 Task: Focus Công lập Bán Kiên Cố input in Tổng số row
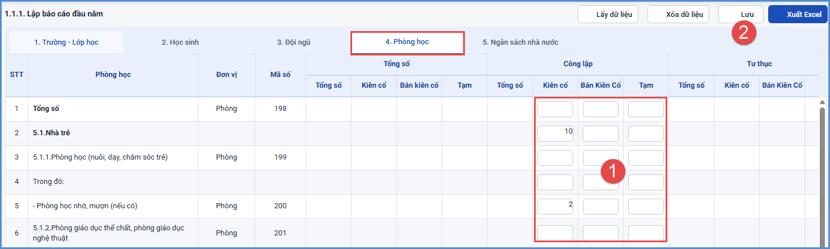click(600, 109)
